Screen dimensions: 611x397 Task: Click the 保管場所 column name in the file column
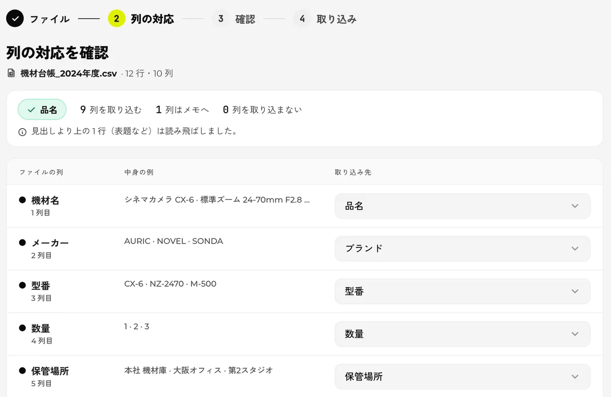tap(50, 371)
